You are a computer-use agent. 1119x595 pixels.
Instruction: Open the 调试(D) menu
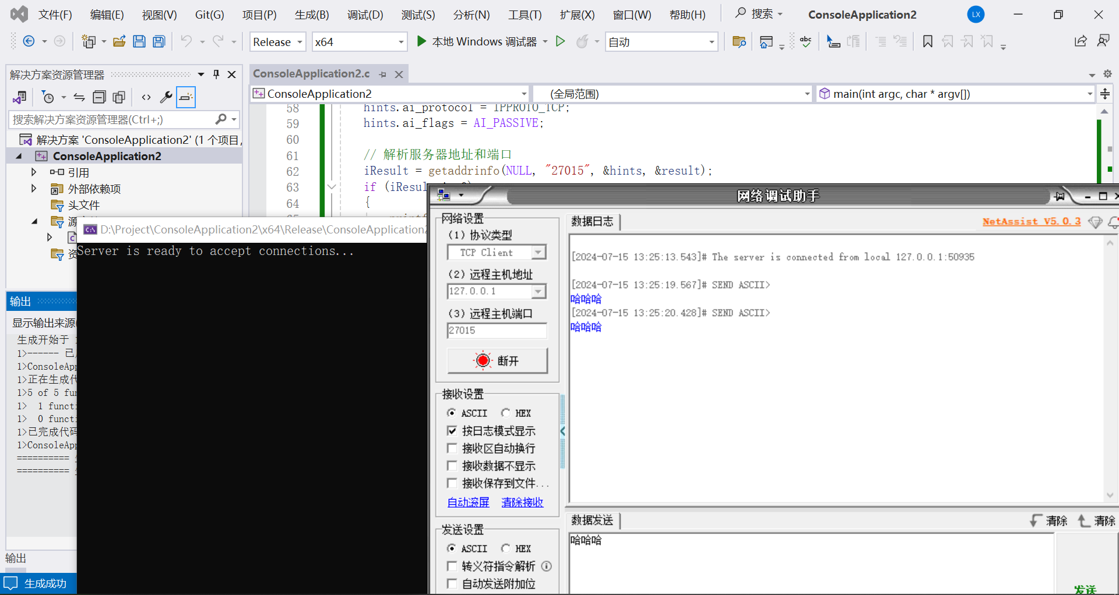(x=365, y=15)
